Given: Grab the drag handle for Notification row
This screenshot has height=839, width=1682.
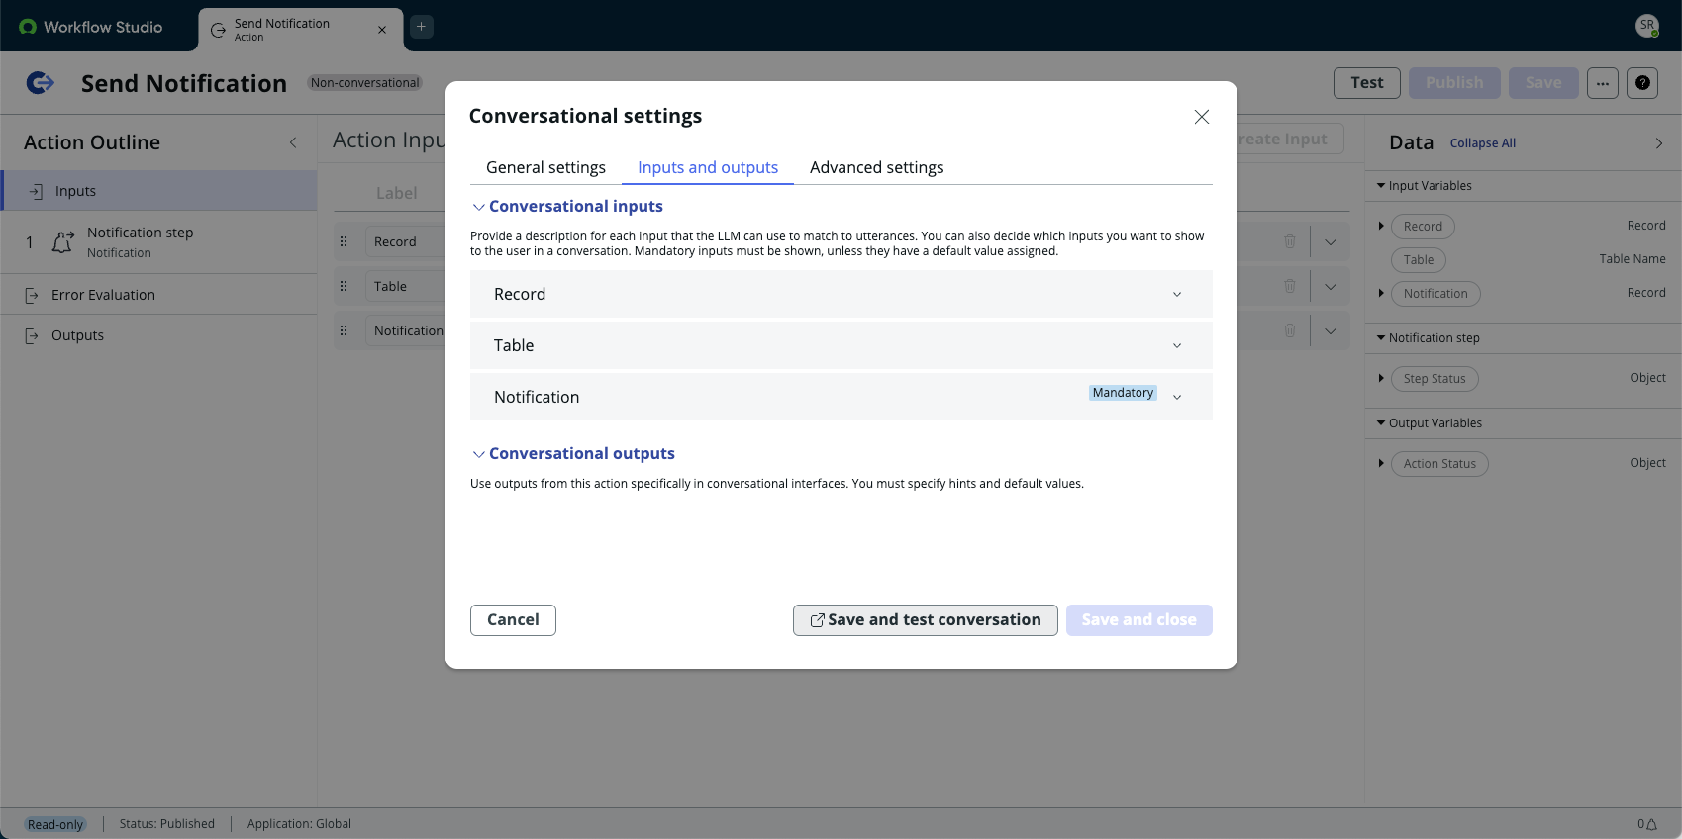Looking at the screenshot, I should click(x=344, y=330).
